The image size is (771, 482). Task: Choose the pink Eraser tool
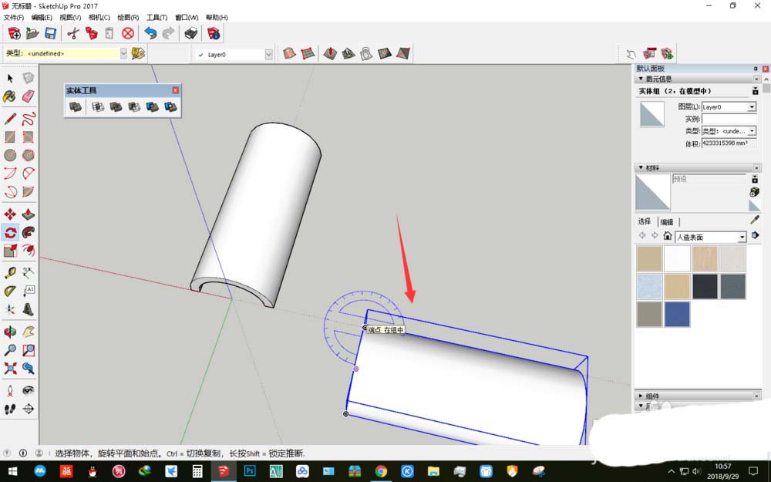tap(28, 96)
